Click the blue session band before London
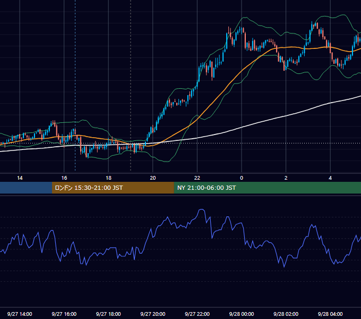The width and height of the screenshot is (361, 319). click(26, 188)
